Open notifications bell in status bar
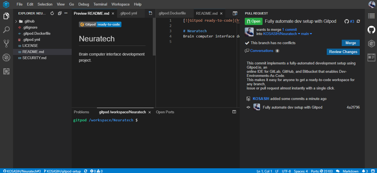The width and height of the screenshot is (377, 173). pos(365,171)
